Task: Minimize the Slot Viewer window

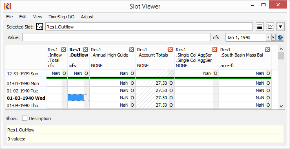Action: pyautogui.click(x=253, y=5)
